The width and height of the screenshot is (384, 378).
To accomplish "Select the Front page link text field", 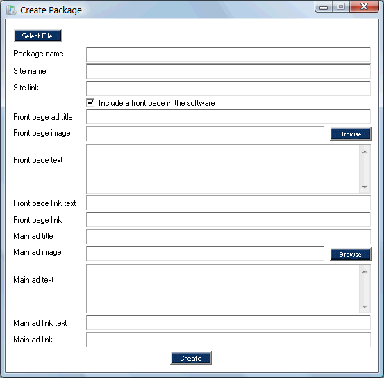I will pyautogui.click(x=228, y=203).
